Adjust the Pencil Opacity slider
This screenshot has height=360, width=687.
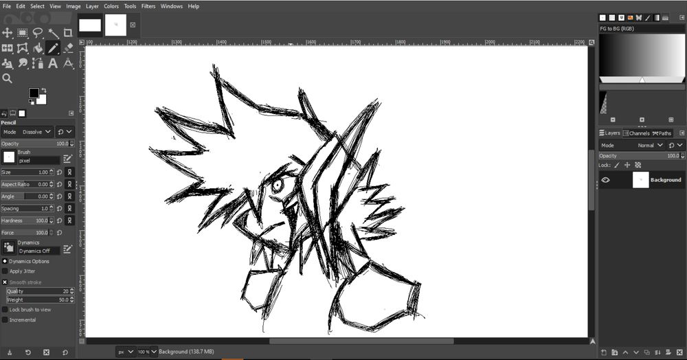(38, 144)
